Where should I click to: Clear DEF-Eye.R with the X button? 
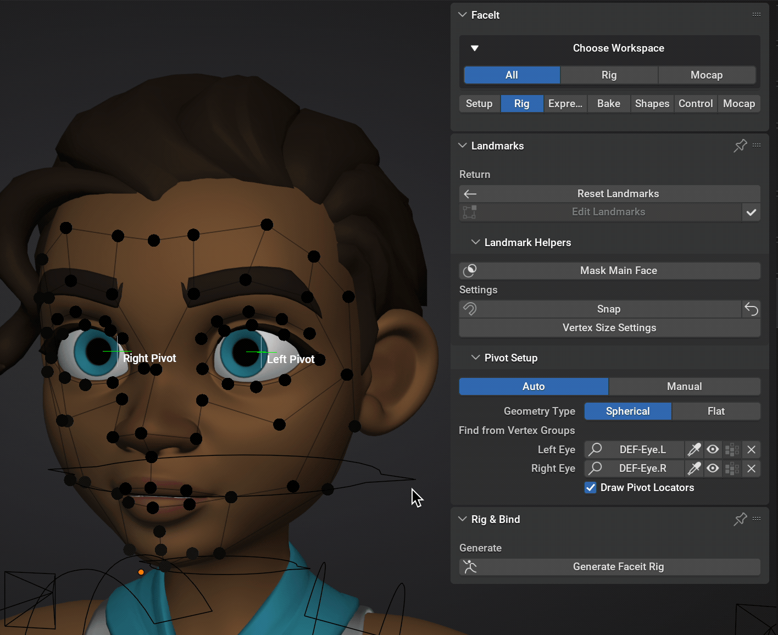[x=751, y=469]
